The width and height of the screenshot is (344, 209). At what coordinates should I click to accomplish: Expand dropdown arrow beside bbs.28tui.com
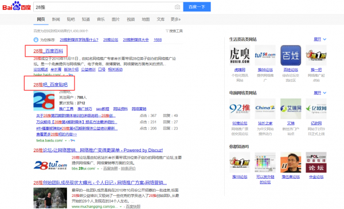click(x=98, y=169)
